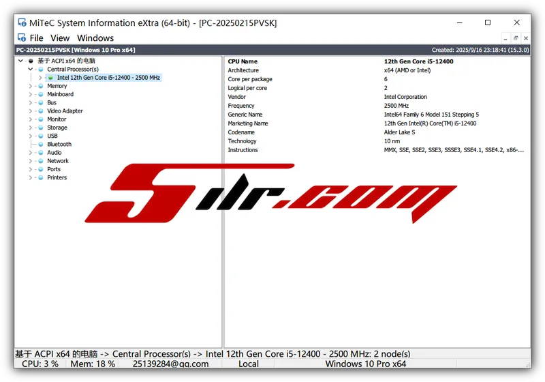Select the Bluetooth tree item

click(59, 145)
